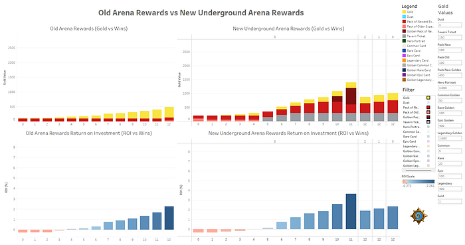Click the blue Rare Card legend swatch
The height and width of the screenshot is (245, 465).
click(x=404, y=50)
